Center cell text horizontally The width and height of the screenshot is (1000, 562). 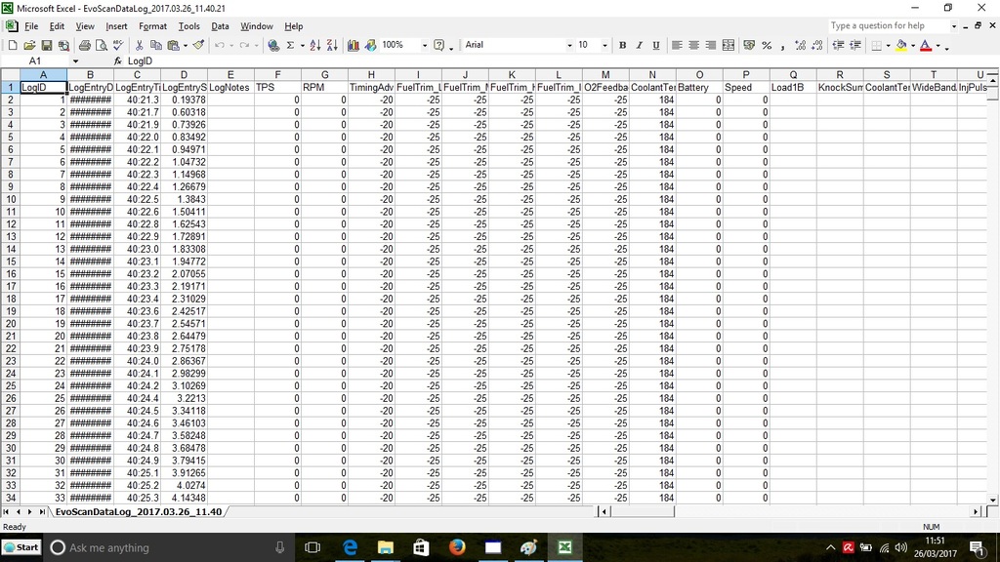coord(694,45)
